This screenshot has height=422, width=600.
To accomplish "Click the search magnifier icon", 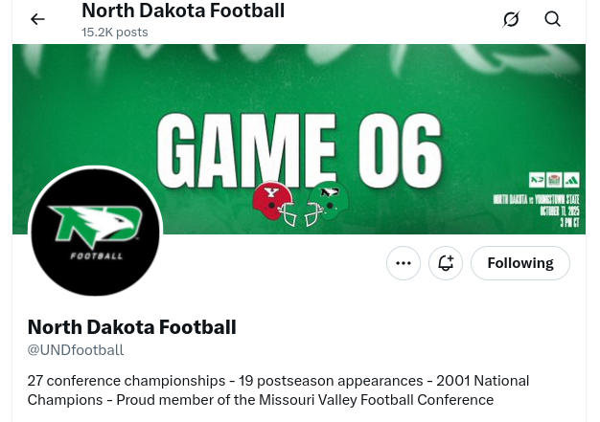I will pyautogui.click(x=553, y=19).
